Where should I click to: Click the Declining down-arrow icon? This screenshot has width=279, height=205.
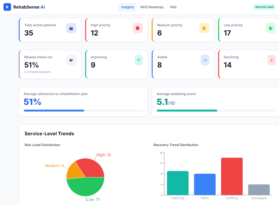[272, 60]
